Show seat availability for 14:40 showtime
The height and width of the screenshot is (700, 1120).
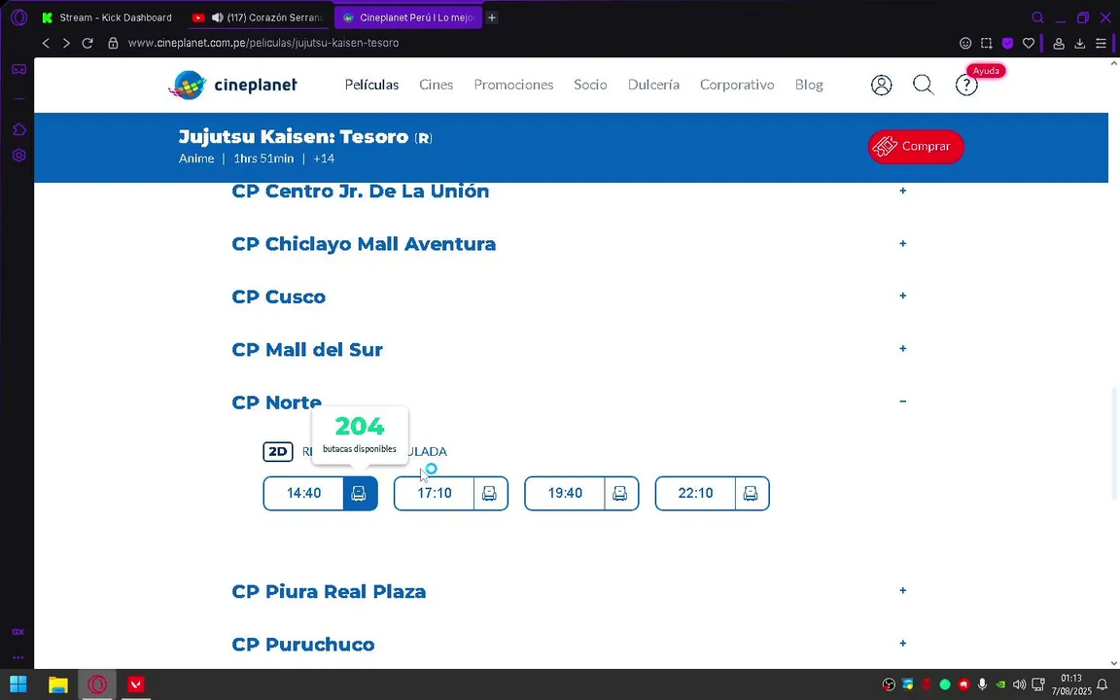click(x=360, y=494)
